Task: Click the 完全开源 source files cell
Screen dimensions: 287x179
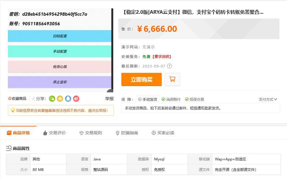Action: tap(246, 169)
